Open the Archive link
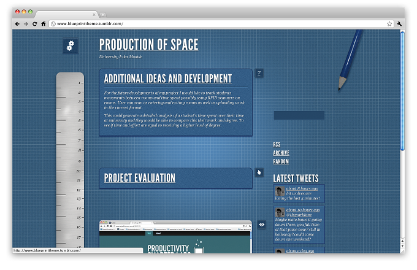The width and height of the screenshot is (417, 270). pos(281,153)
